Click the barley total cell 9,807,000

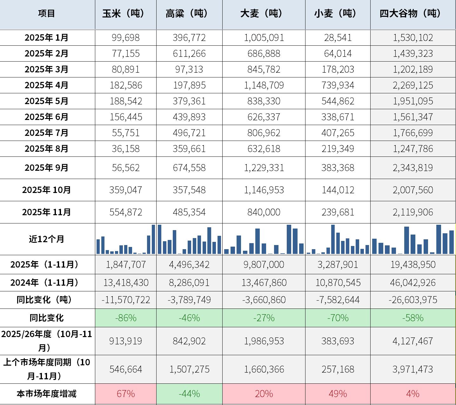pos(264,264)
